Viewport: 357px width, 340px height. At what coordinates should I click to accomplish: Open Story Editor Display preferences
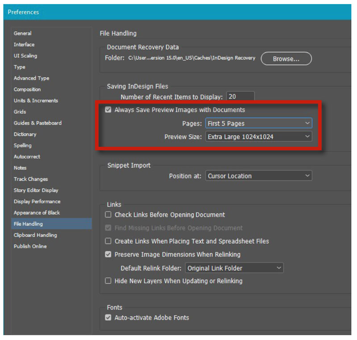[36, 190]
